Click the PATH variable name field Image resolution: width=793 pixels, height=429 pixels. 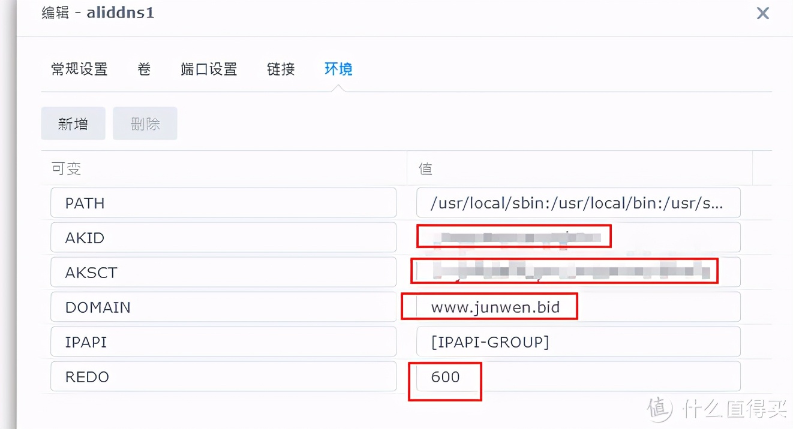coord(223,203)
